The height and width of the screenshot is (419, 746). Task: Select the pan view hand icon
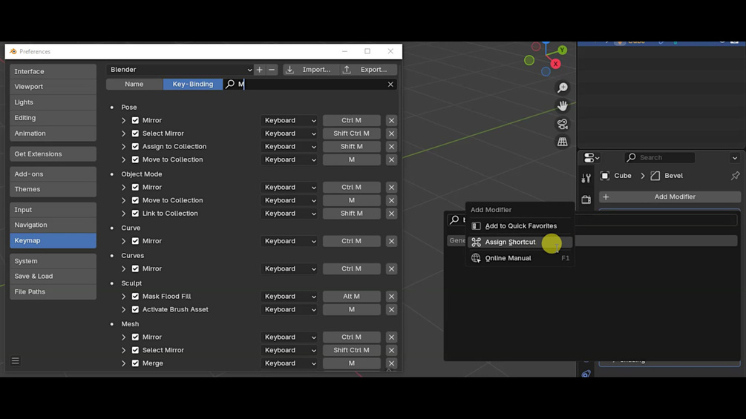click(x=563, y=106)
